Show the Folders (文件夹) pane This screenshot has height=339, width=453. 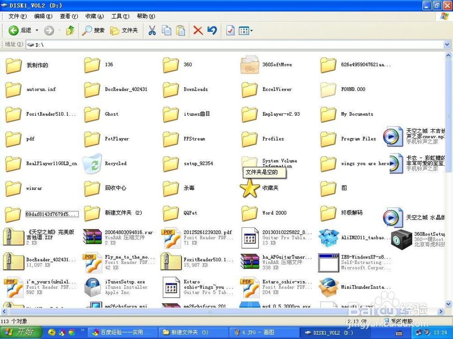pos(124,30)
